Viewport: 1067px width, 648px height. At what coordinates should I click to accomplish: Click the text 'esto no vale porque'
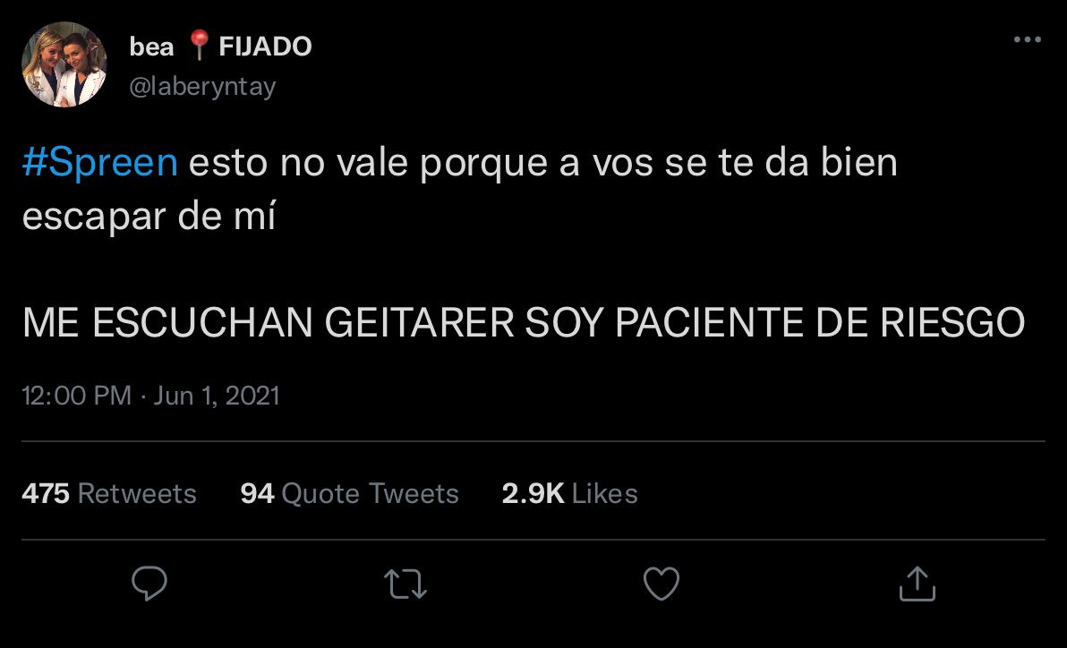pyautogui.click(x=368, y=164)
